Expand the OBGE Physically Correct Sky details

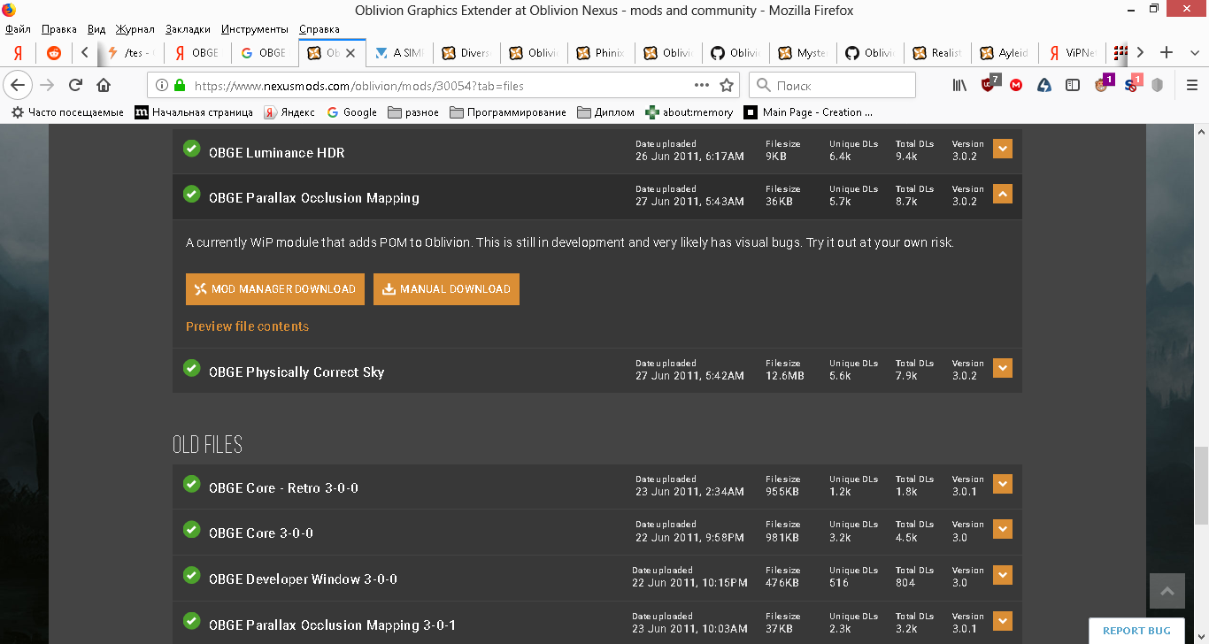pos(1003,368)
